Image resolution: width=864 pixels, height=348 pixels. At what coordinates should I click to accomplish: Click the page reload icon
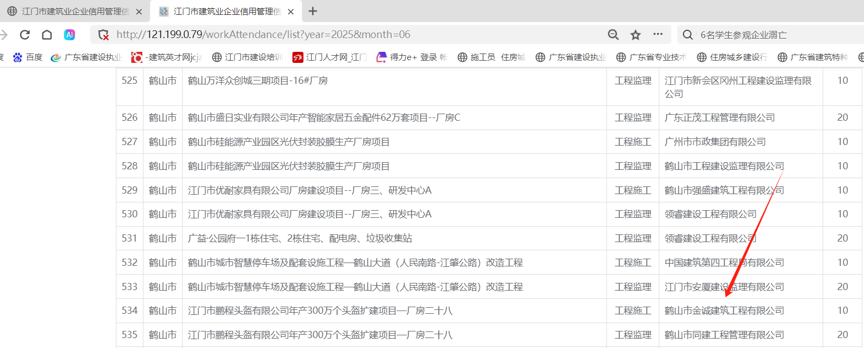pyautogui.click(x=25, y=35)
